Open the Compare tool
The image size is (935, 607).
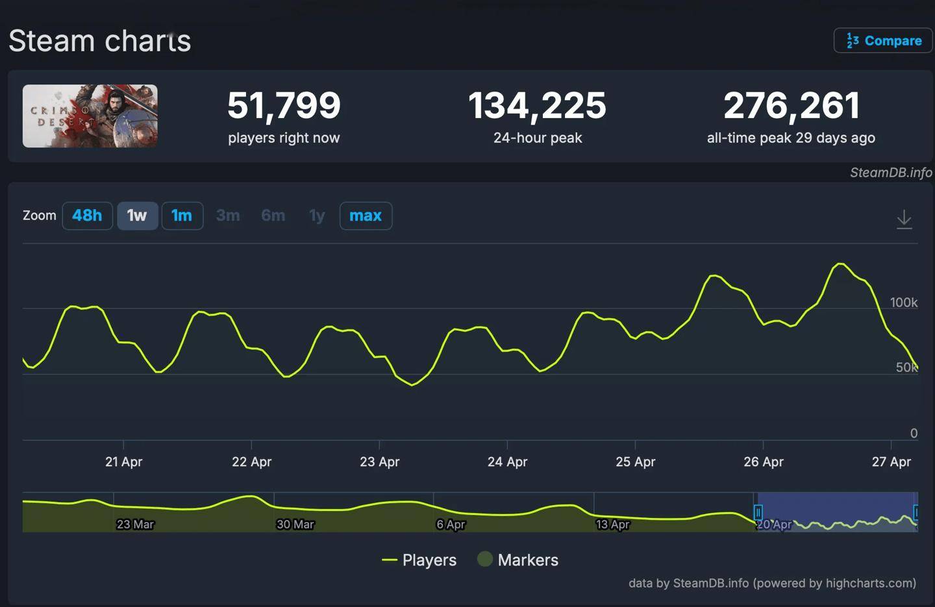[883, 41]
